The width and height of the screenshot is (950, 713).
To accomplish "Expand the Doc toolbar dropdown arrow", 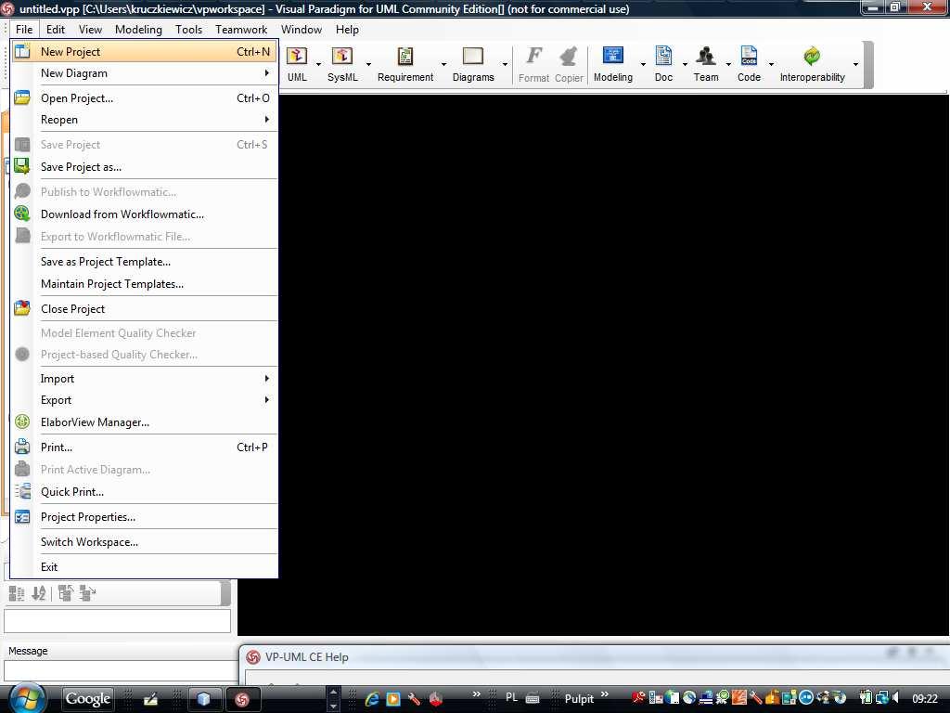I will [685, 64].
